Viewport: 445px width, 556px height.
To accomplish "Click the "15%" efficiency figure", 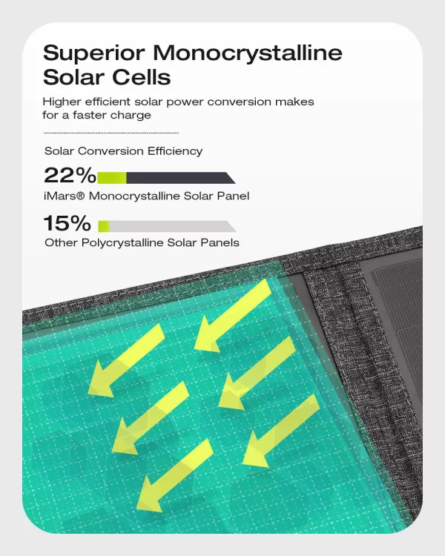I will coord(67,224).
